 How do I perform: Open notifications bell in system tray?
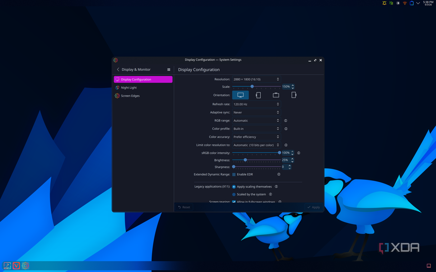384,3
